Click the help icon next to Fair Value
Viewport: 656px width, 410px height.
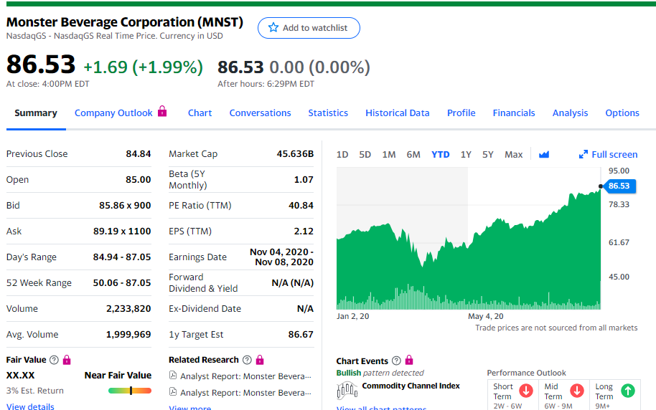tap(55, 360)
